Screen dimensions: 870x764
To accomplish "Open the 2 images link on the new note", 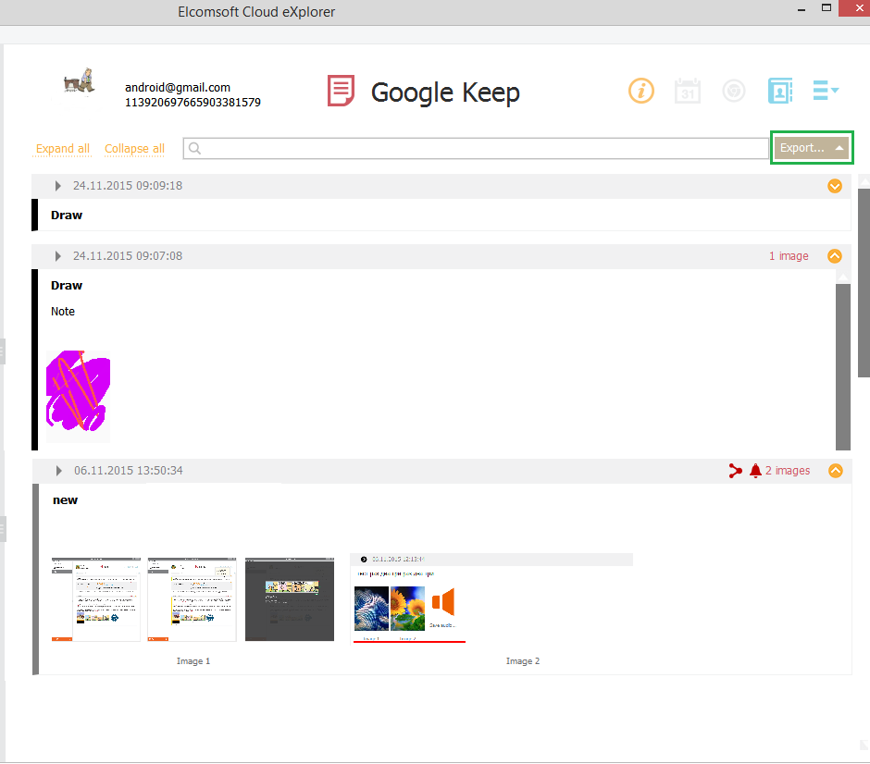I will coord(789,470).
